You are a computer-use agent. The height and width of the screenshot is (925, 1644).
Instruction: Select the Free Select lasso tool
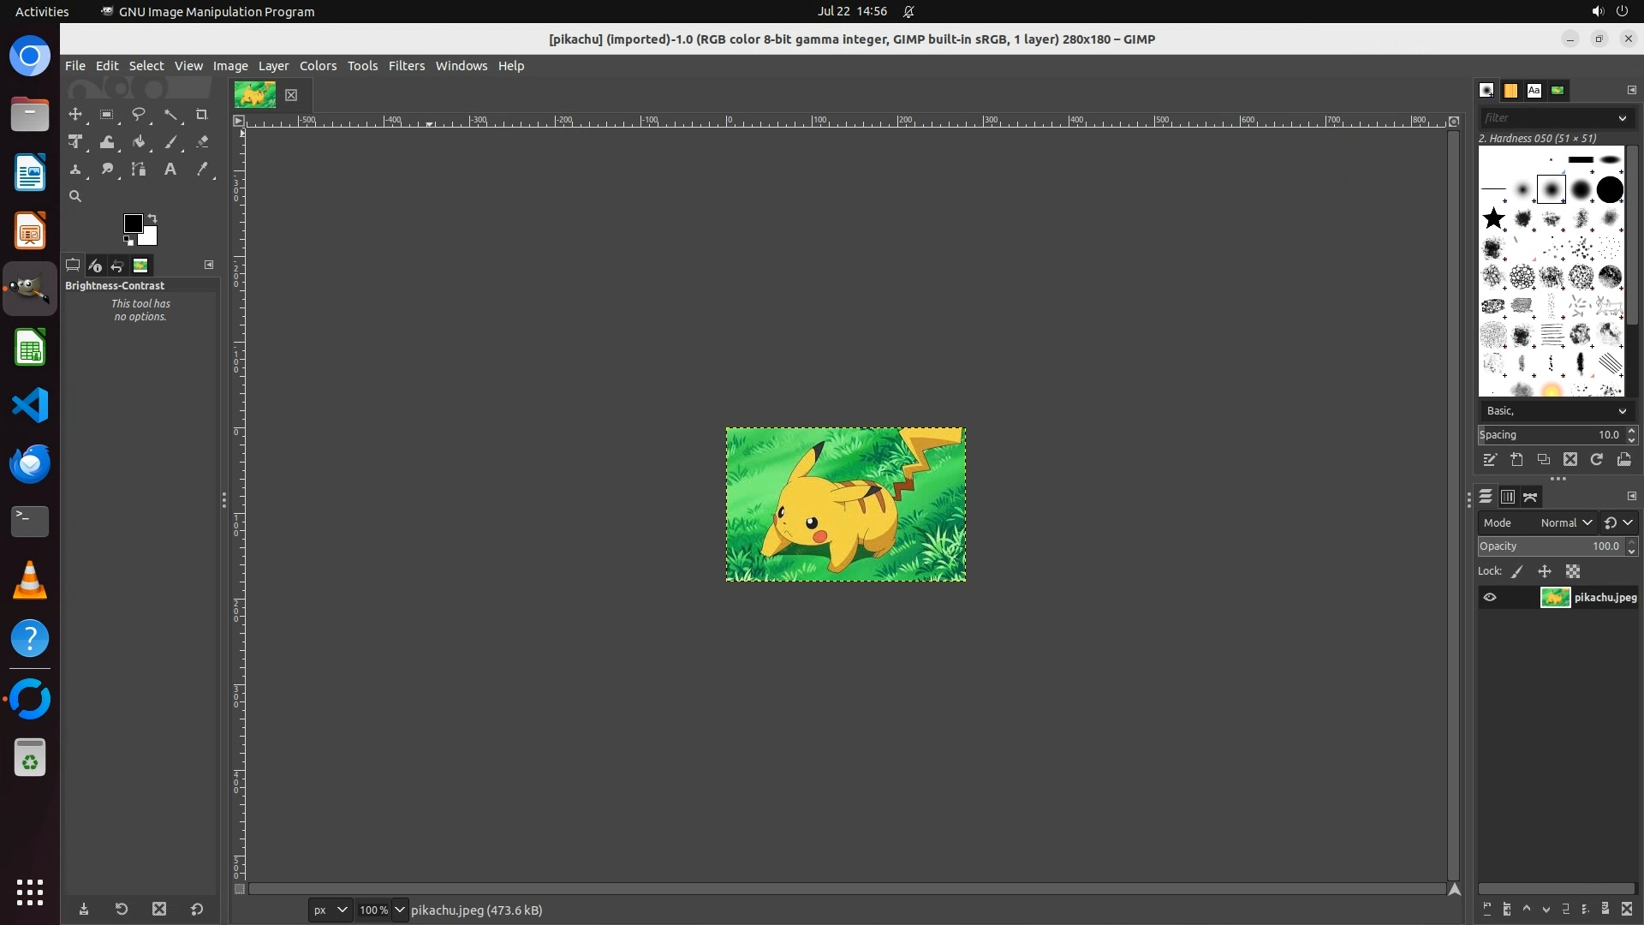(138, 115)
